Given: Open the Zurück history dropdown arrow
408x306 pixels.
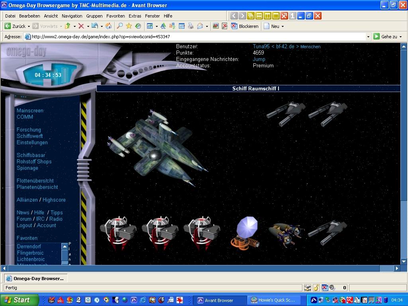Looking at the screenshot, I should [29, 26].
